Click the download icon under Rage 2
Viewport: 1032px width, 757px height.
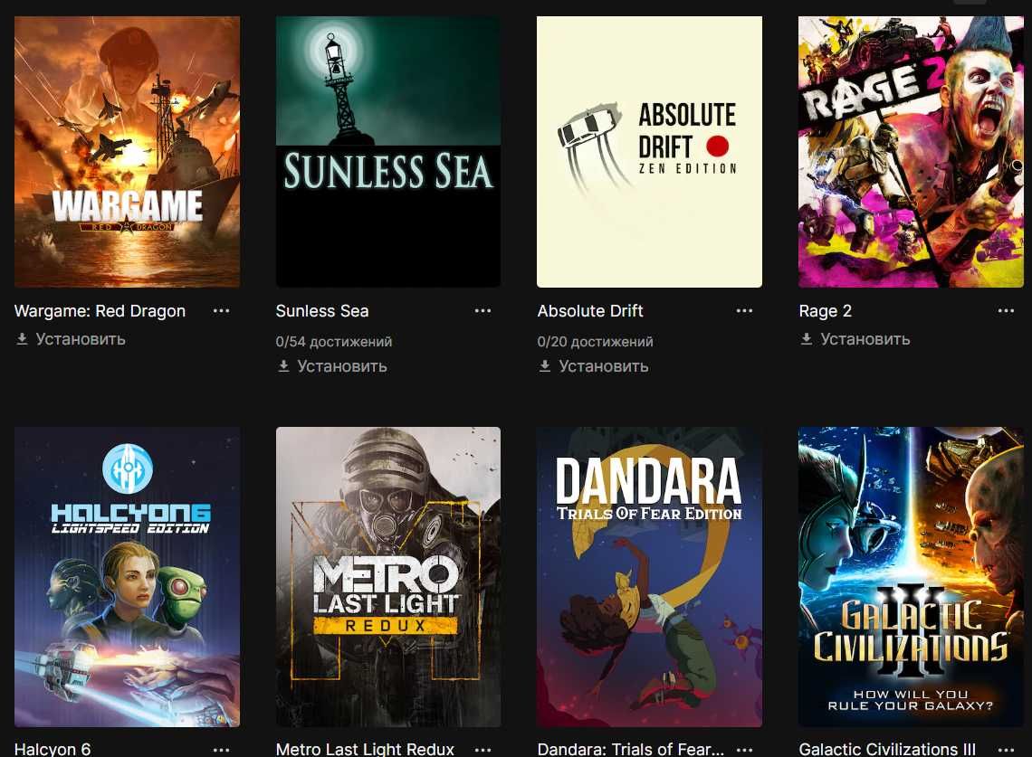(807, 339)
